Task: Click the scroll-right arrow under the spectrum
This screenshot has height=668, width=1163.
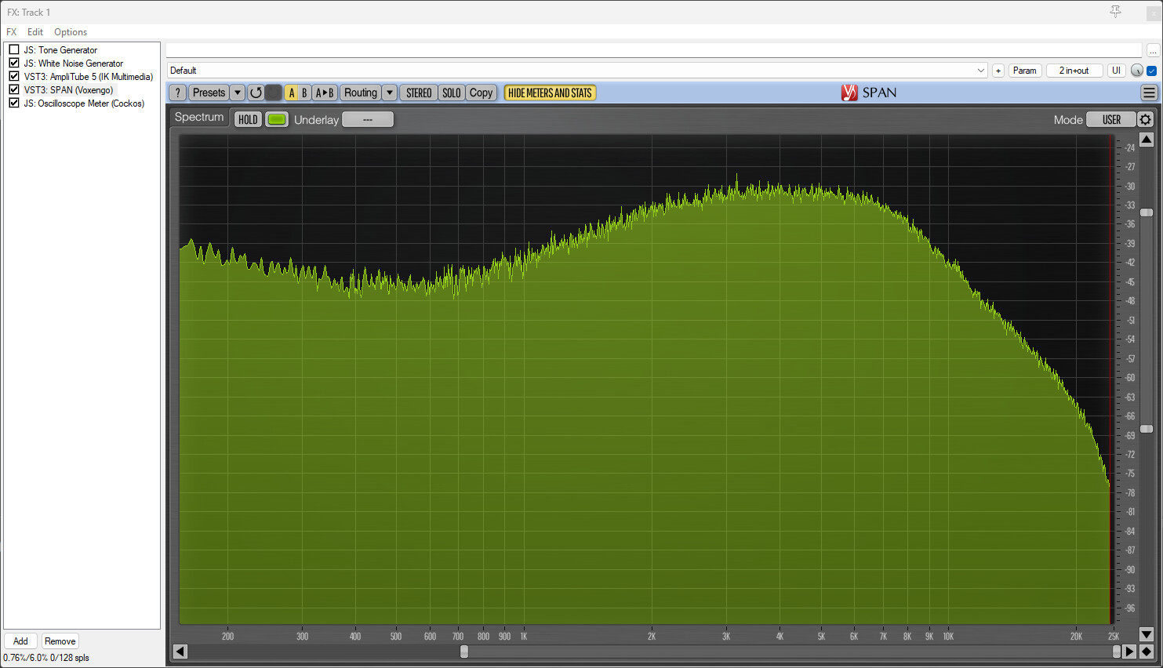Action: coord(1130,652)
